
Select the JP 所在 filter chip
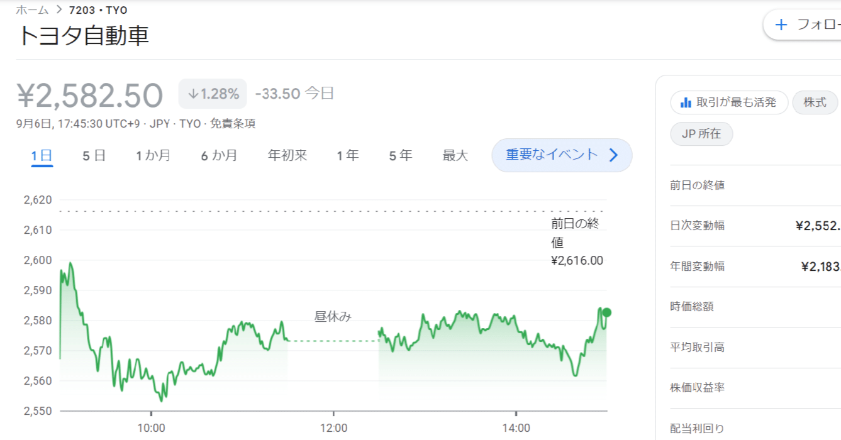[x=701, y=133]
